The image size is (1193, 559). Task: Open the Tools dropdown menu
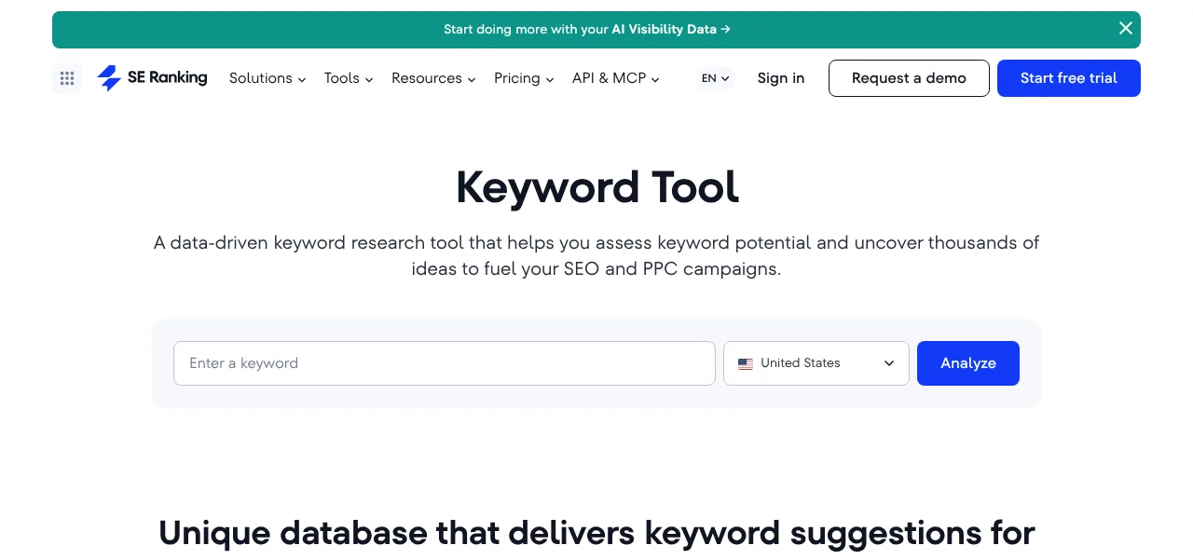point(349,78)
